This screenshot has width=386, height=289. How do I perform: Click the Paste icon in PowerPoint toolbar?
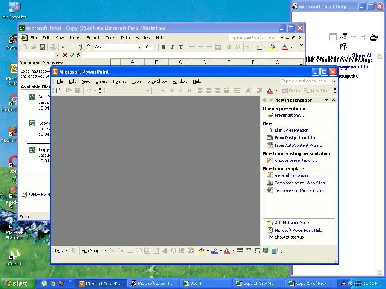click(x=78, y=91)
